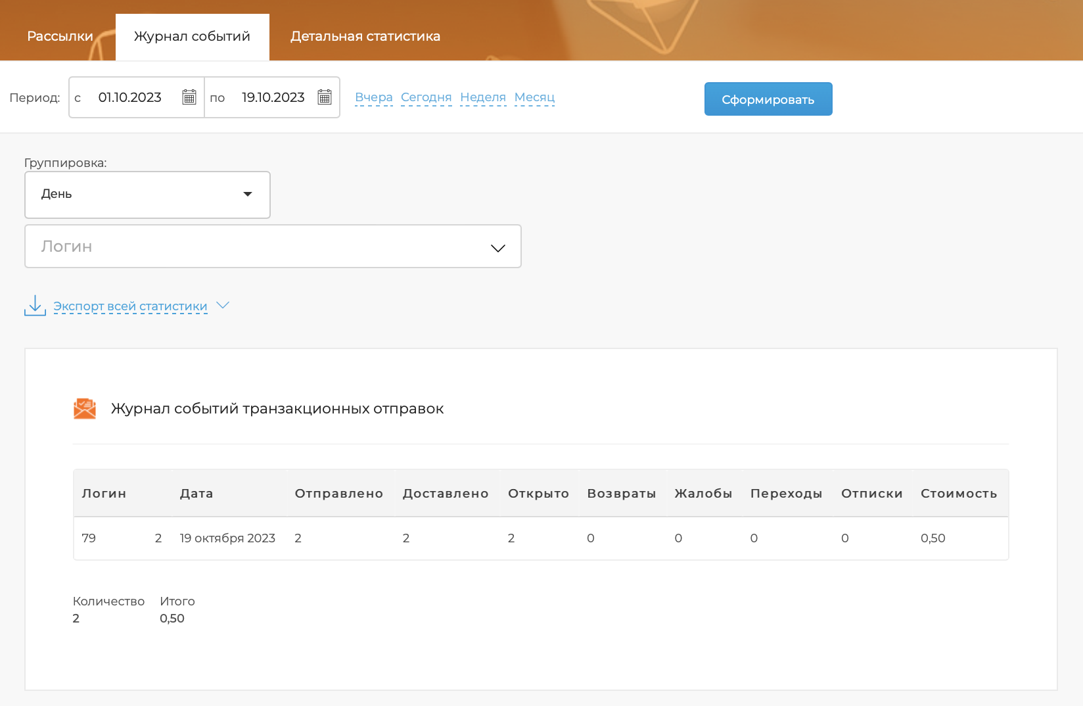The image size is (1083, 706).
Task: Select the Неделя period link
Action: click(x=483, y=97)
